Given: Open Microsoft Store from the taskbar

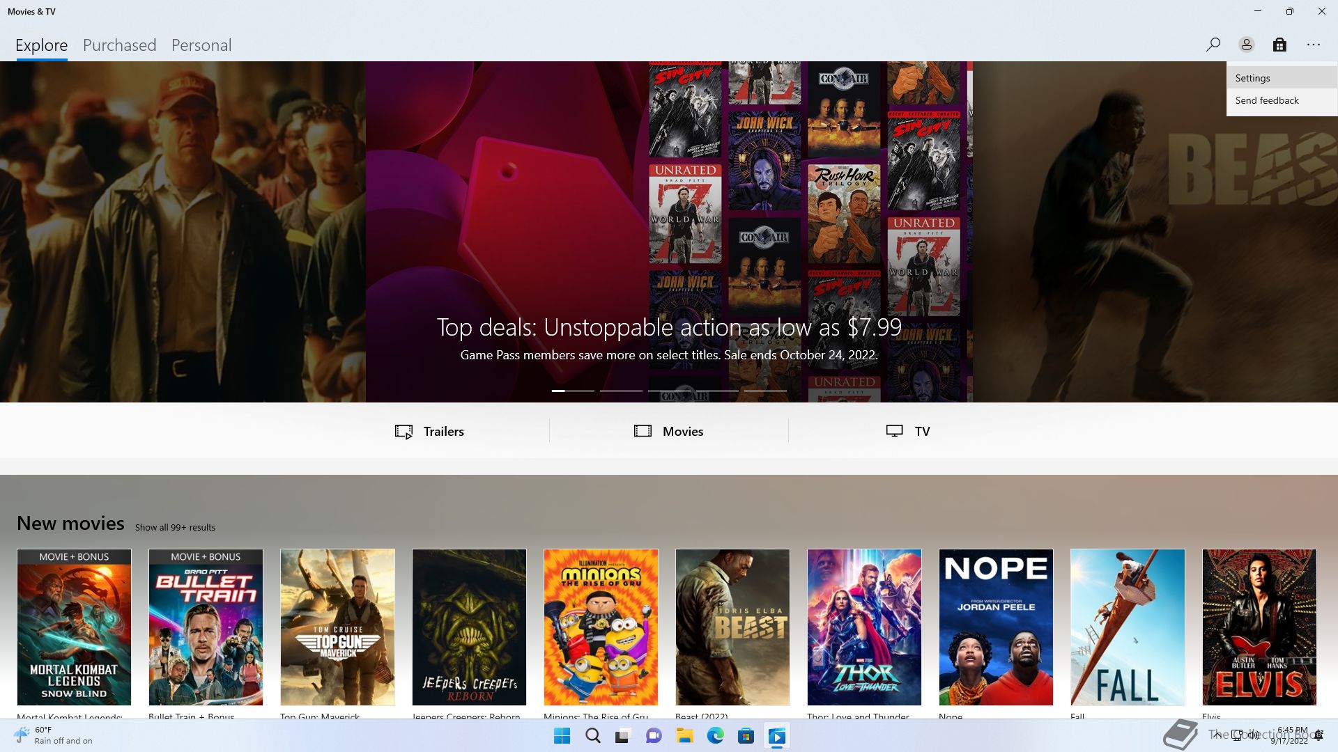Looking at the screenshot, I should pos(746,736).
